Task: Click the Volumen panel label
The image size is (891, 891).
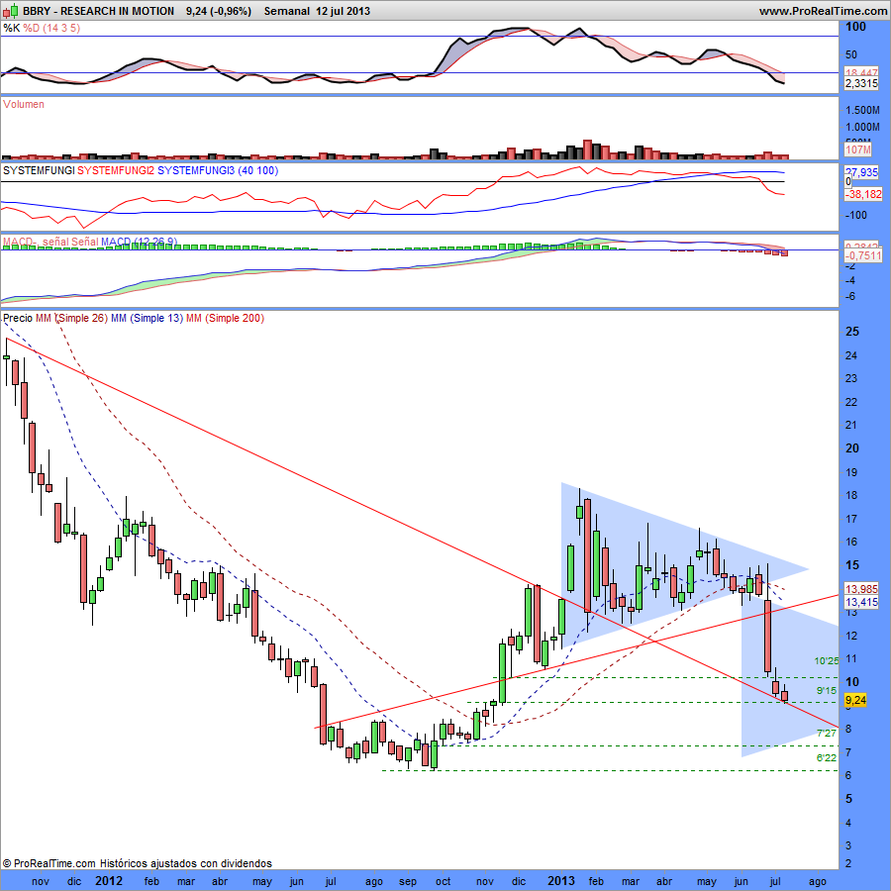Action: click(x=24, y=104)
